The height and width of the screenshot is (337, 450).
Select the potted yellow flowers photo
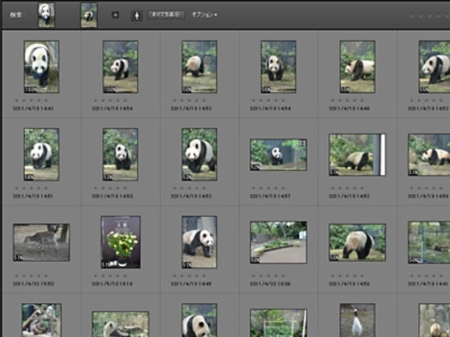(x=121, y=242)
